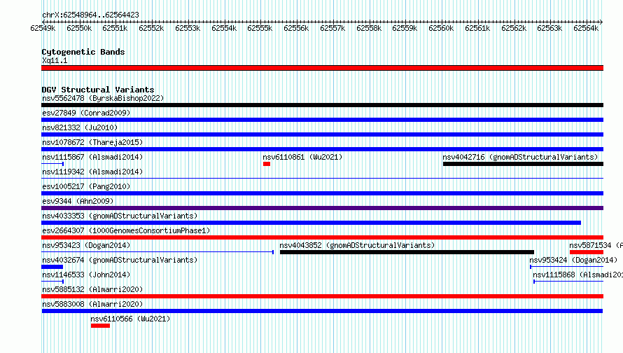Click the nsv5562478 (ByrskaBishop2022) variant label

(x=103, y=98)
